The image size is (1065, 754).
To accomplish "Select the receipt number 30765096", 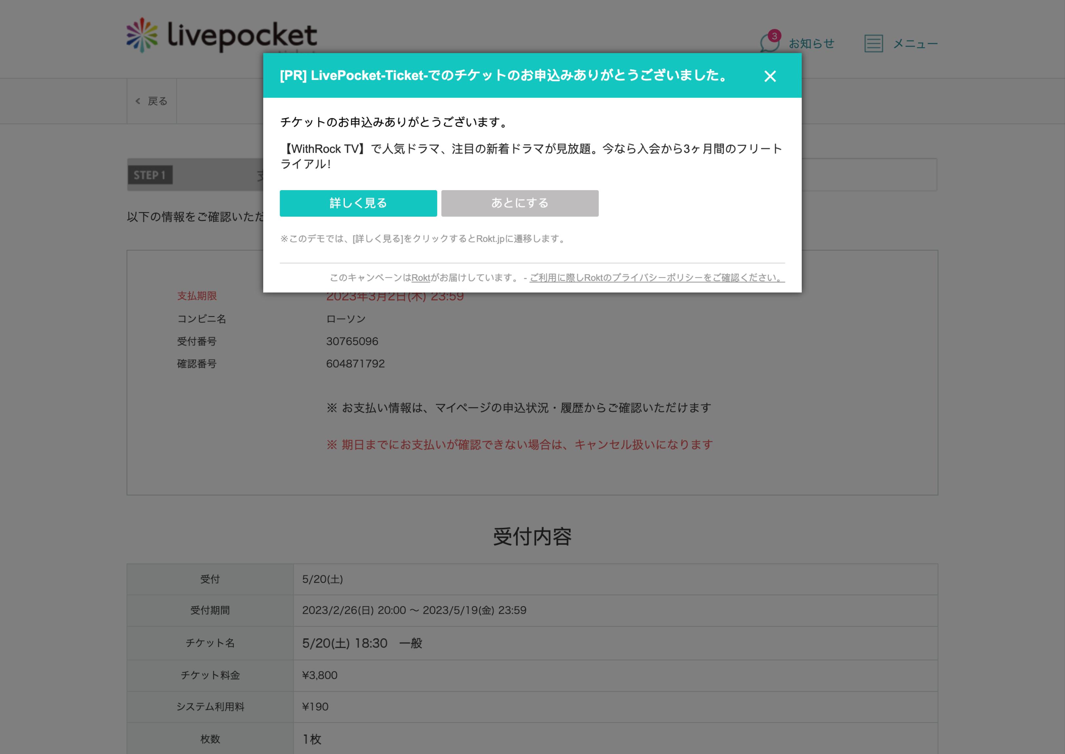I will (352, 341).
